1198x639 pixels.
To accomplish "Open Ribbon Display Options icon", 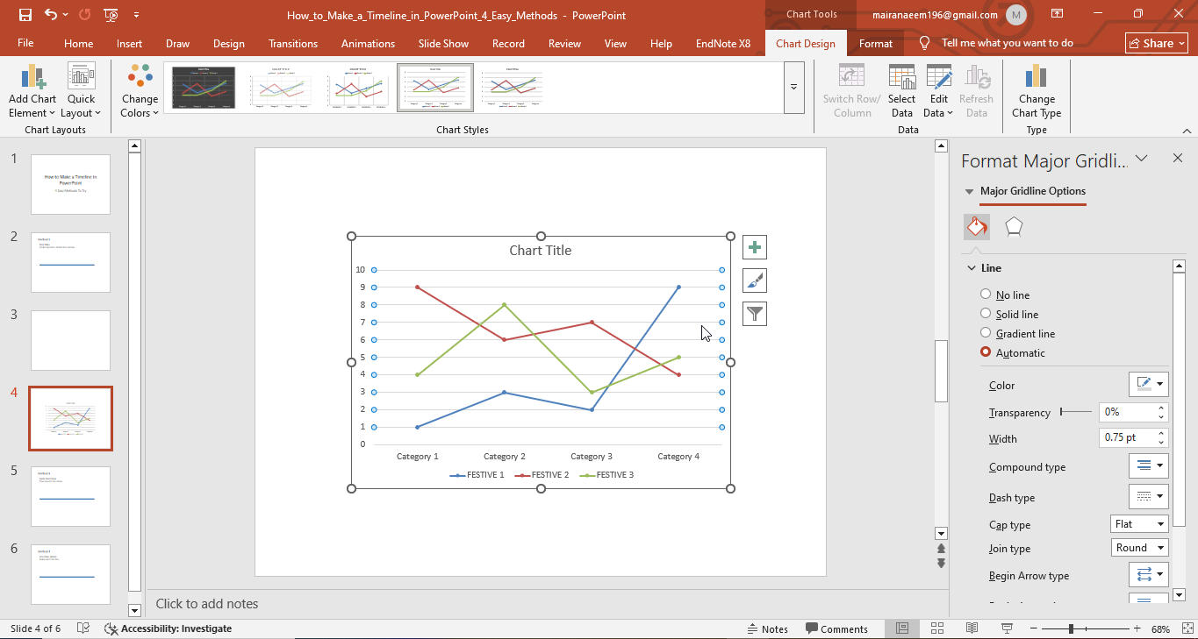I will coord(1058,15).
